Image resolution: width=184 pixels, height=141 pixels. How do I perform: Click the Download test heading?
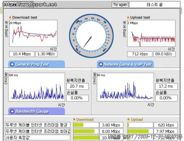coord(25,17)
